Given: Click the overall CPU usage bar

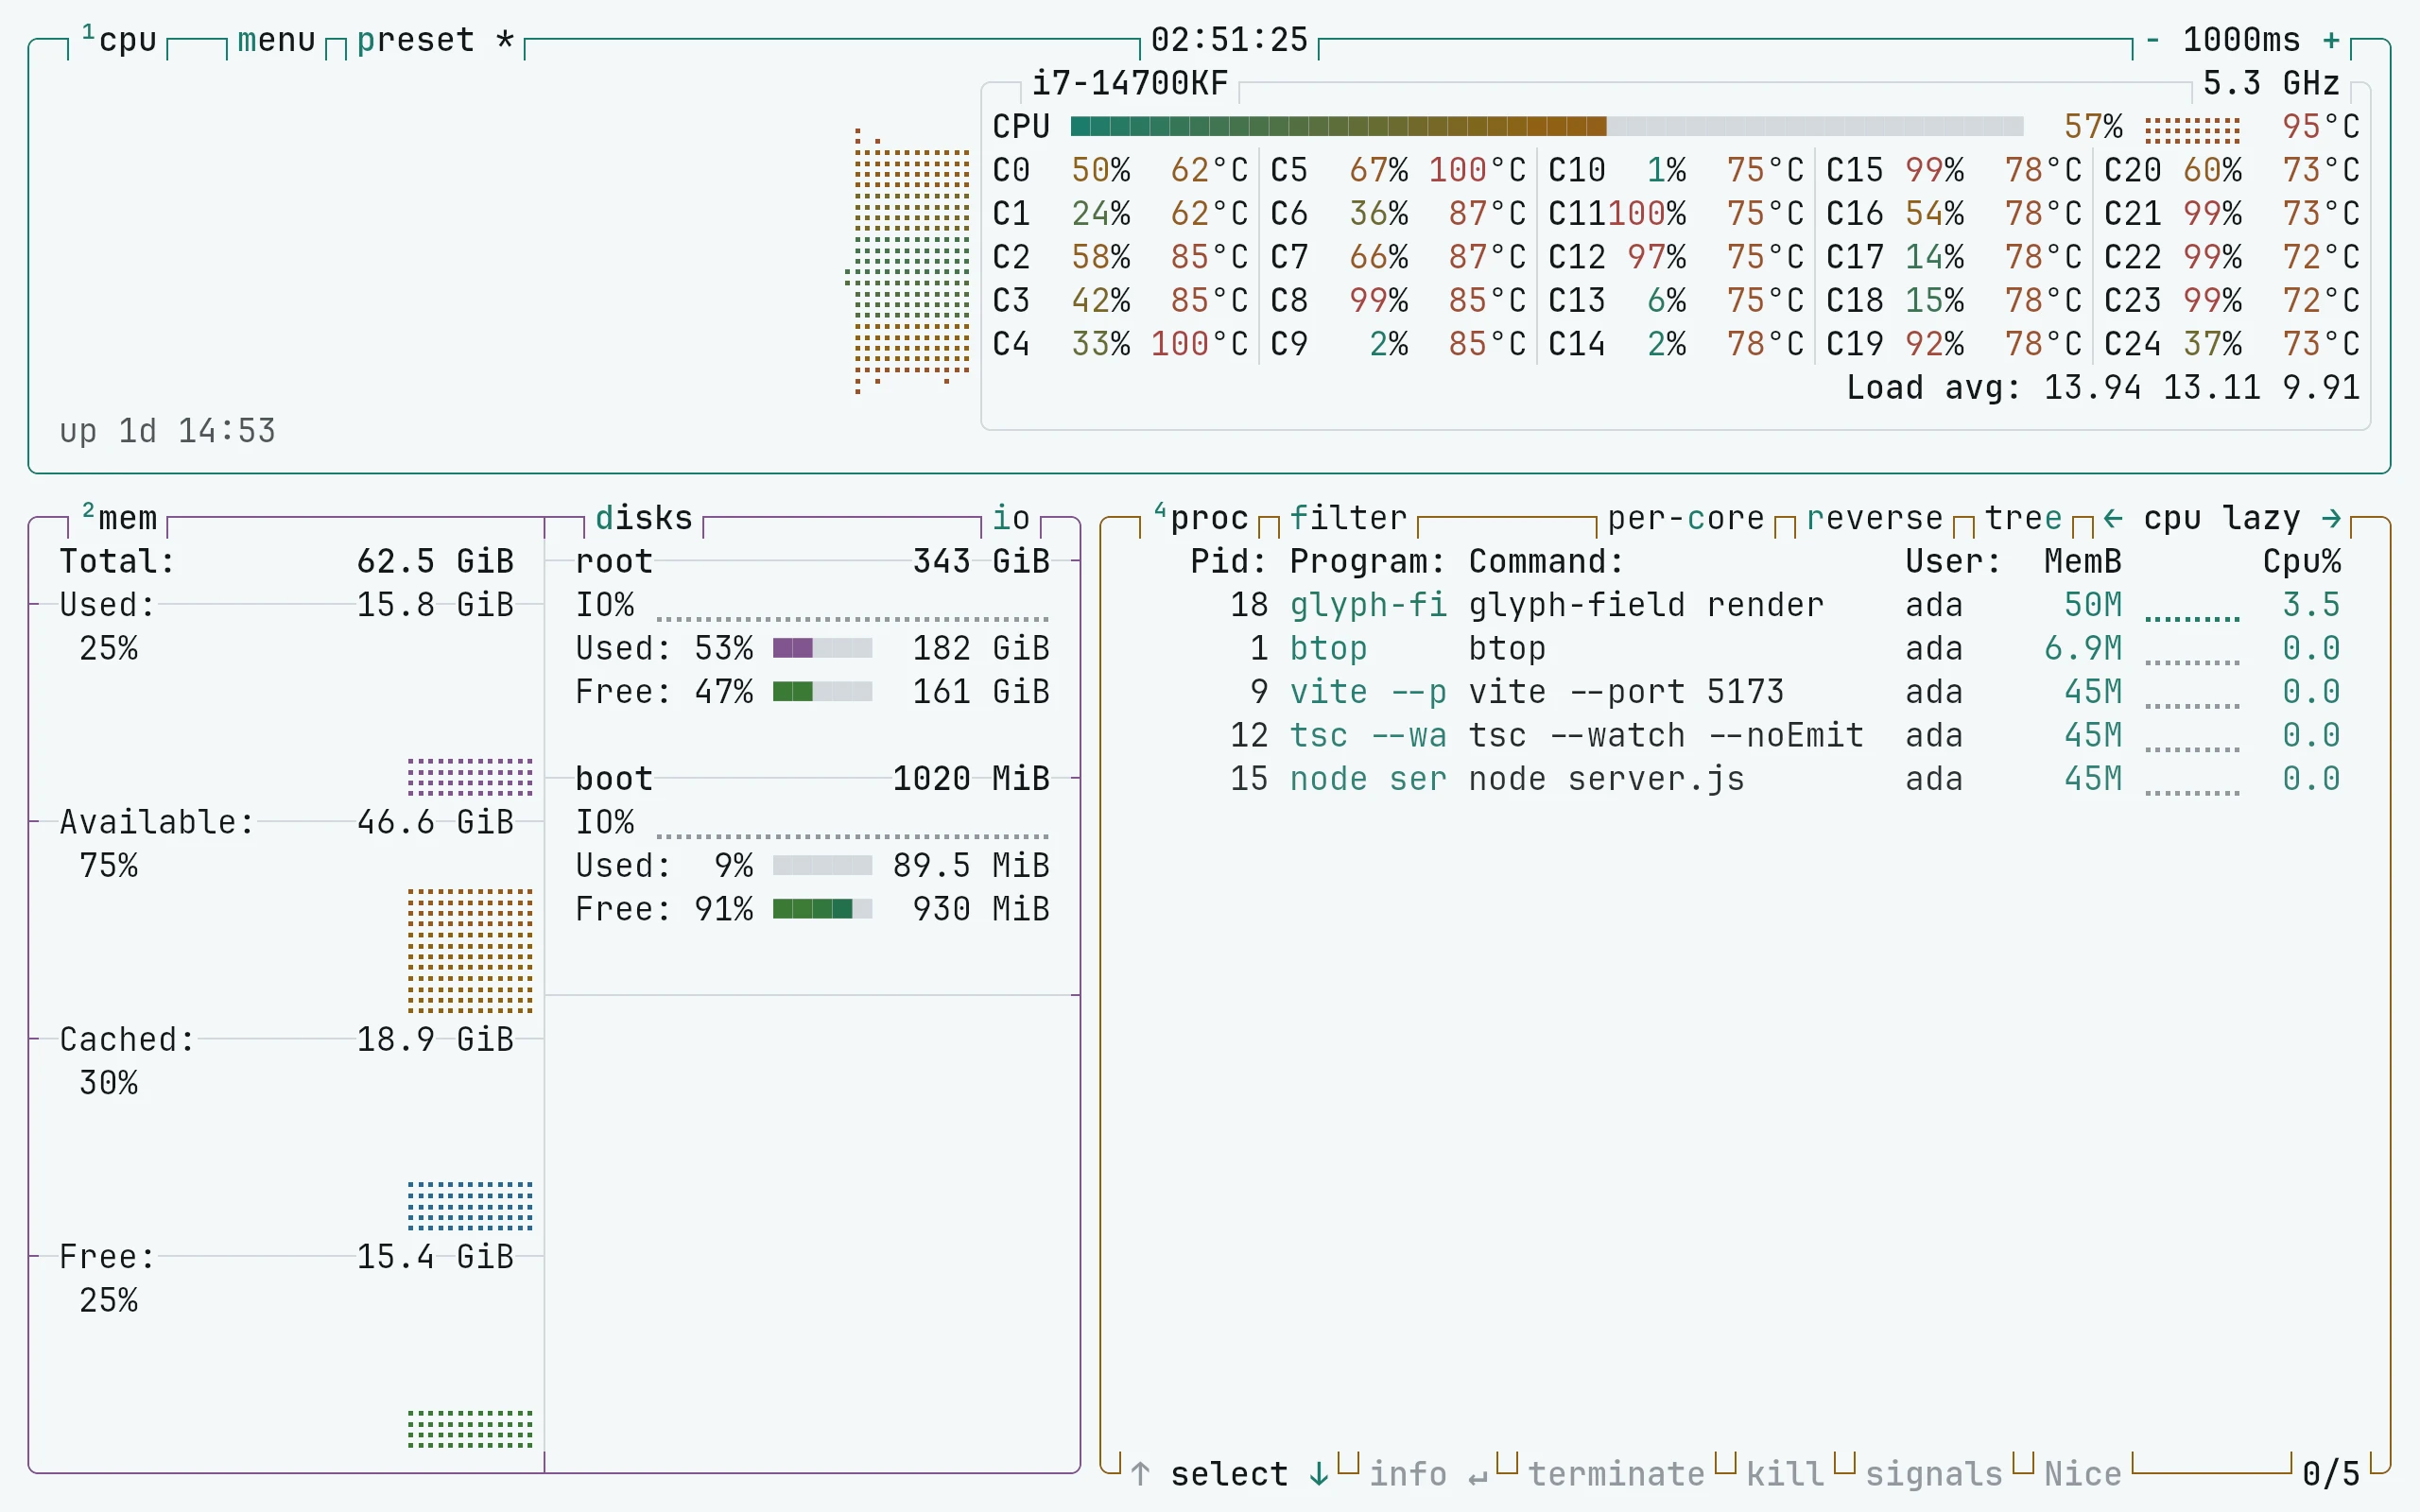Looking at the screenshot, I should click(1547, 126).
